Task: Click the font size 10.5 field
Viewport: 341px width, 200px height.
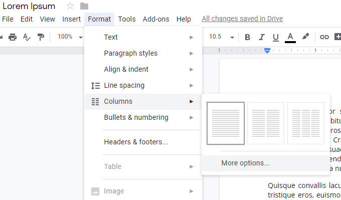Action: 215,37
